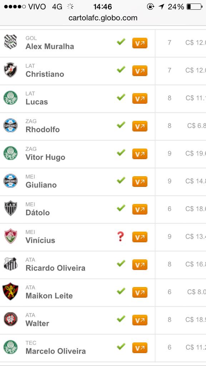The image size is (206, 366).
Task: Tap the cartolafc.globo.com address bar
Action: point(103,18)
